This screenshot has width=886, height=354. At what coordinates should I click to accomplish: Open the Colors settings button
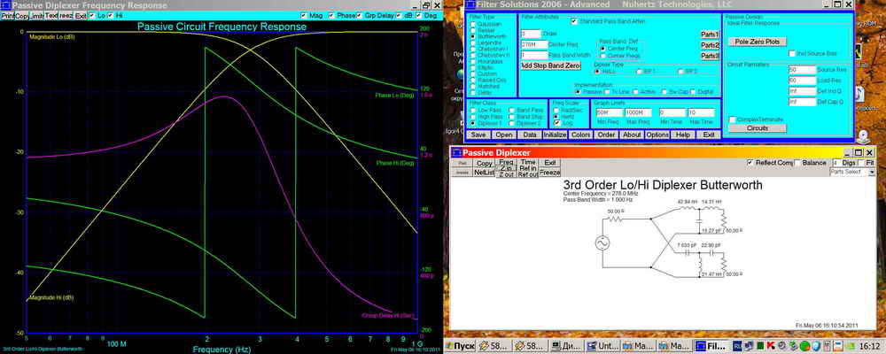[580, 135]
